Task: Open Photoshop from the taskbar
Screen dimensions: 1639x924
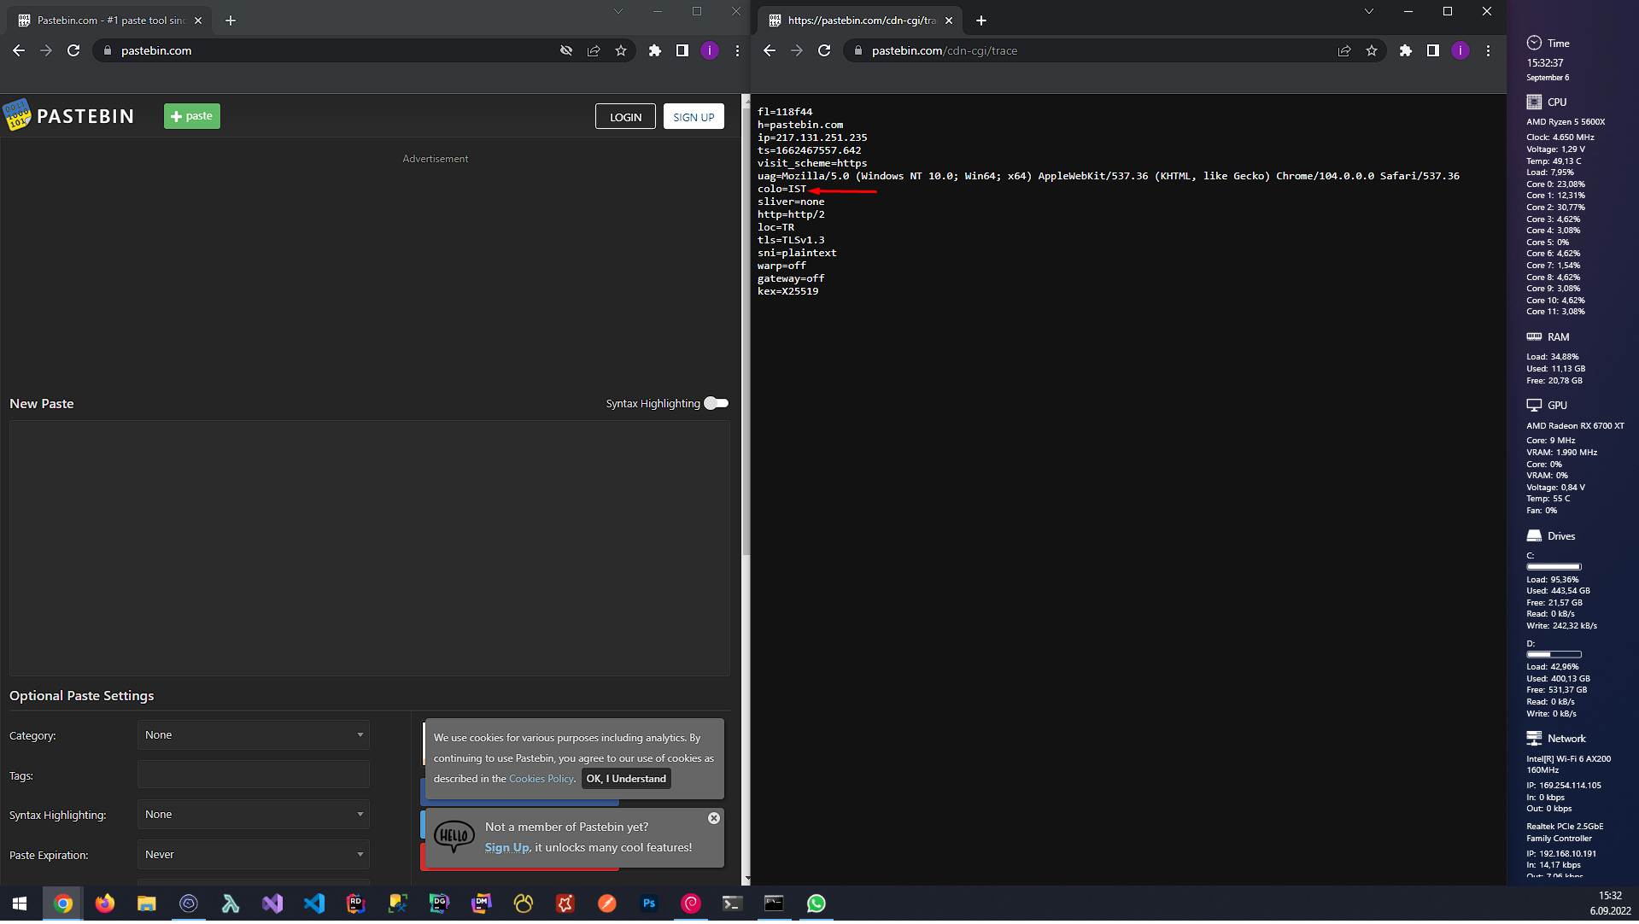Action: 649,904
